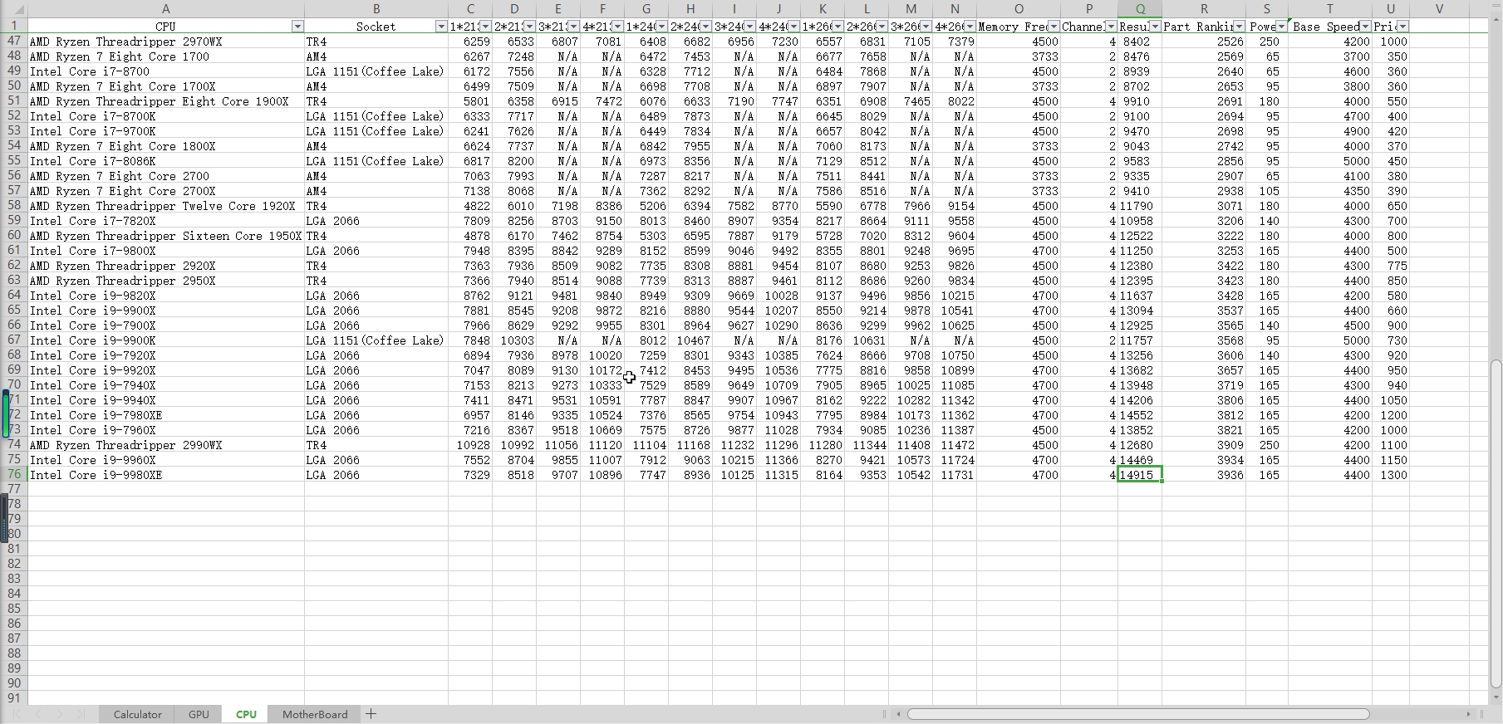Image resolution: width=1503 pixels, height=724 pixels.
Task: Open the Power column filter dropdown
Action: 1281,27
